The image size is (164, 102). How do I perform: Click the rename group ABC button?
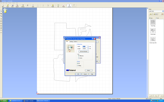click(x=156, y=14)
